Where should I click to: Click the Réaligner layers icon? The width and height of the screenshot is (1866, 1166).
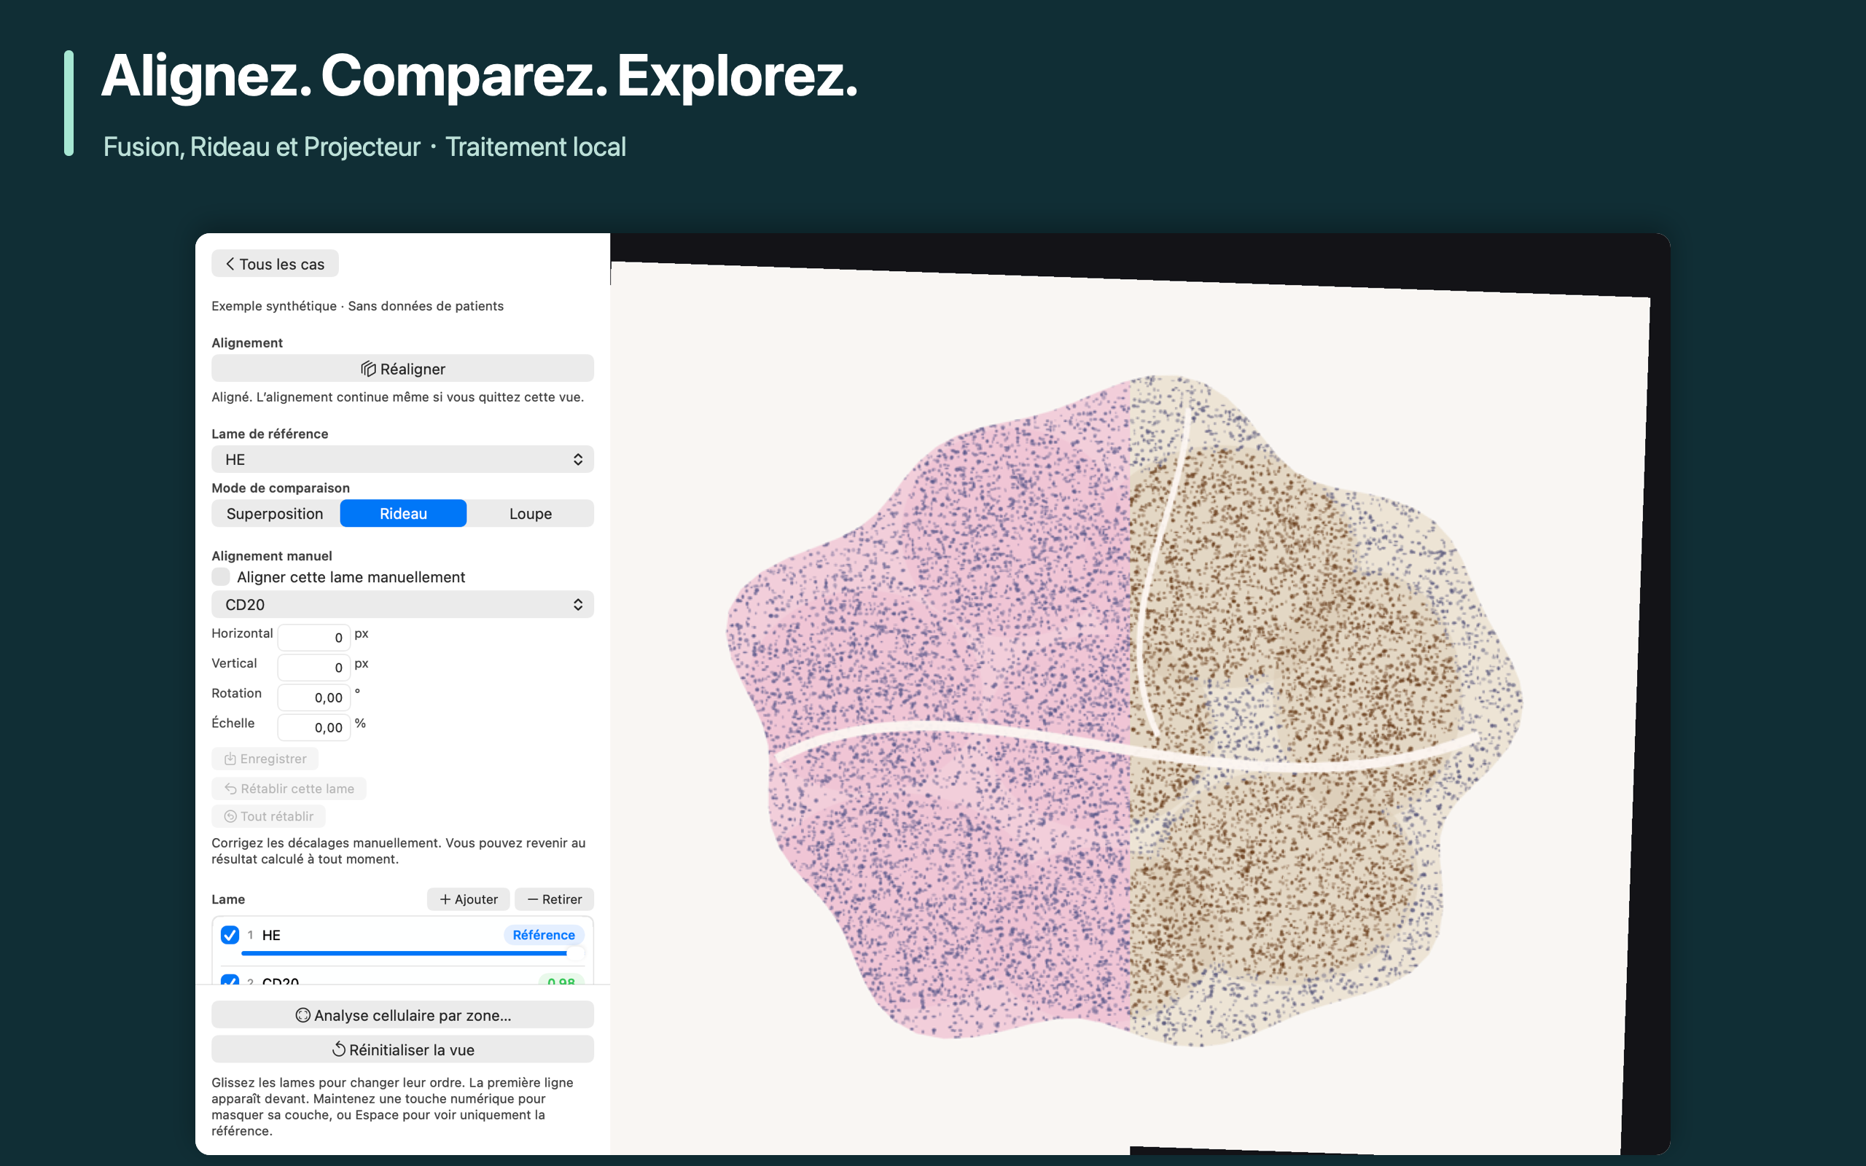[368, 369]
